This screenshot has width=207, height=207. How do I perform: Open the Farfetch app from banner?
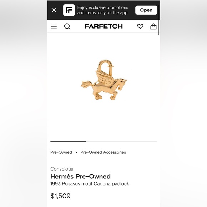[146, 10]
